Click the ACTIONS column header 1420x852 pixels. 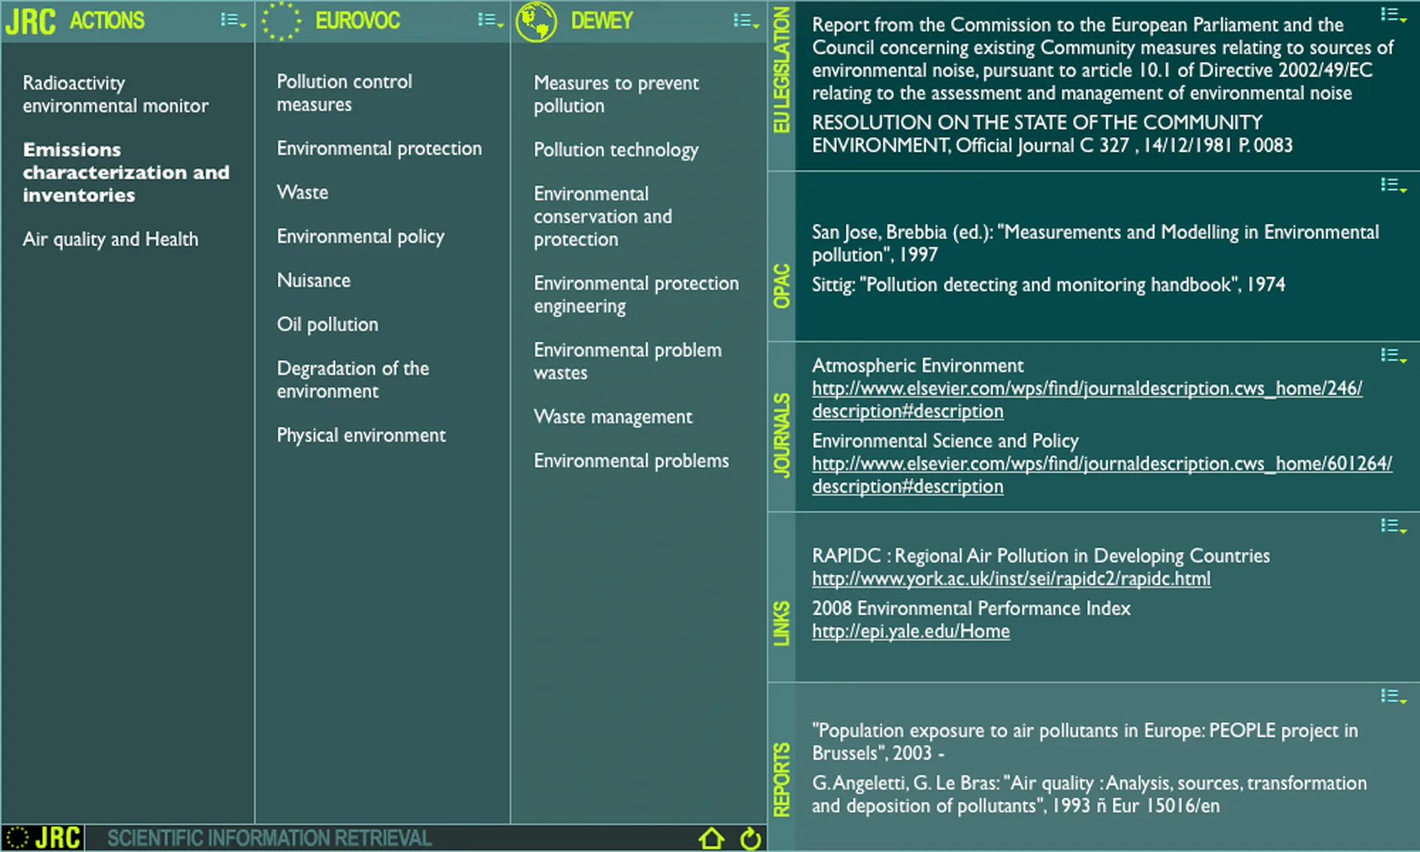tap(107, 21)
